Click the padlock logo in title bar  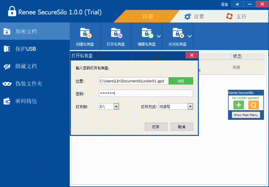tap(12, 11)
